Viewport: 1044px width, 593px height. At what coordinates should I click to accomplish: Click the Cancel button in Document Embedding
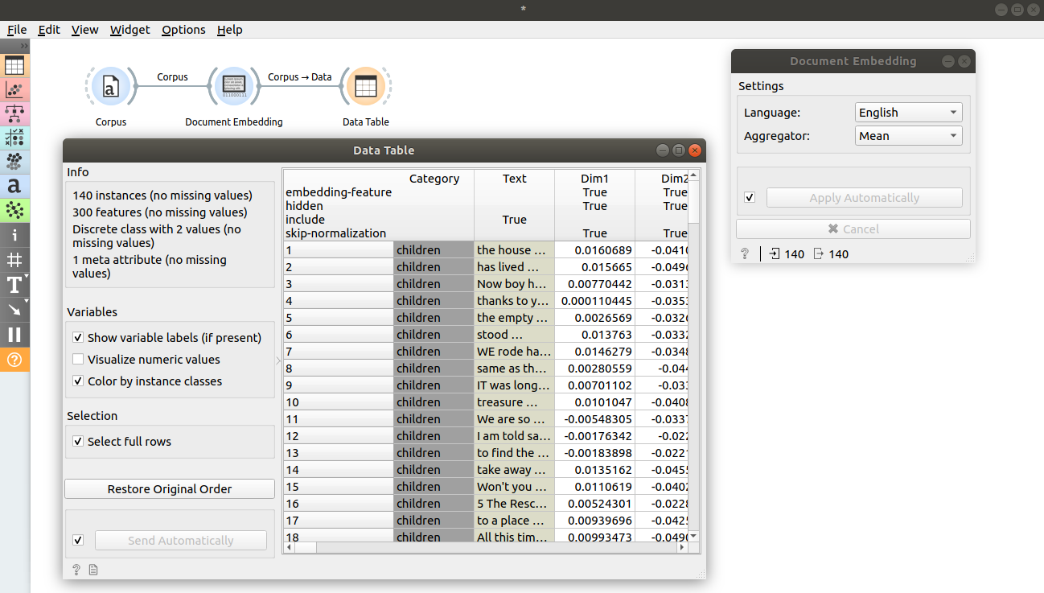tap(853, 229)
